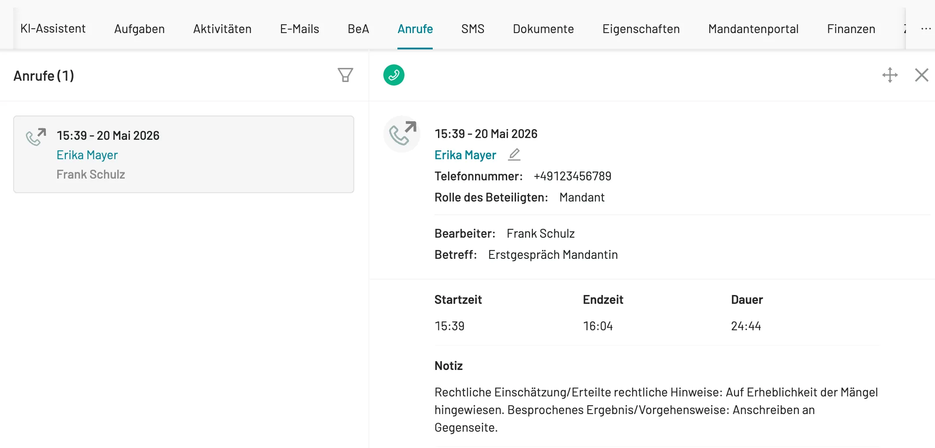This screenshot has height=448, width=935.
Task: Click outgoing call icon in list entry
Action: tap(36, 137)
